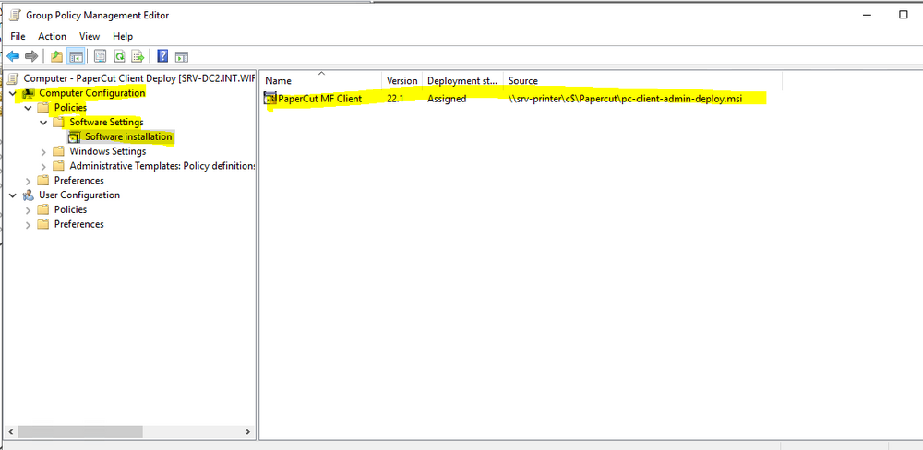Expand the Administrative Templates chevron
The image size is (923, 450).
(43, 167)
